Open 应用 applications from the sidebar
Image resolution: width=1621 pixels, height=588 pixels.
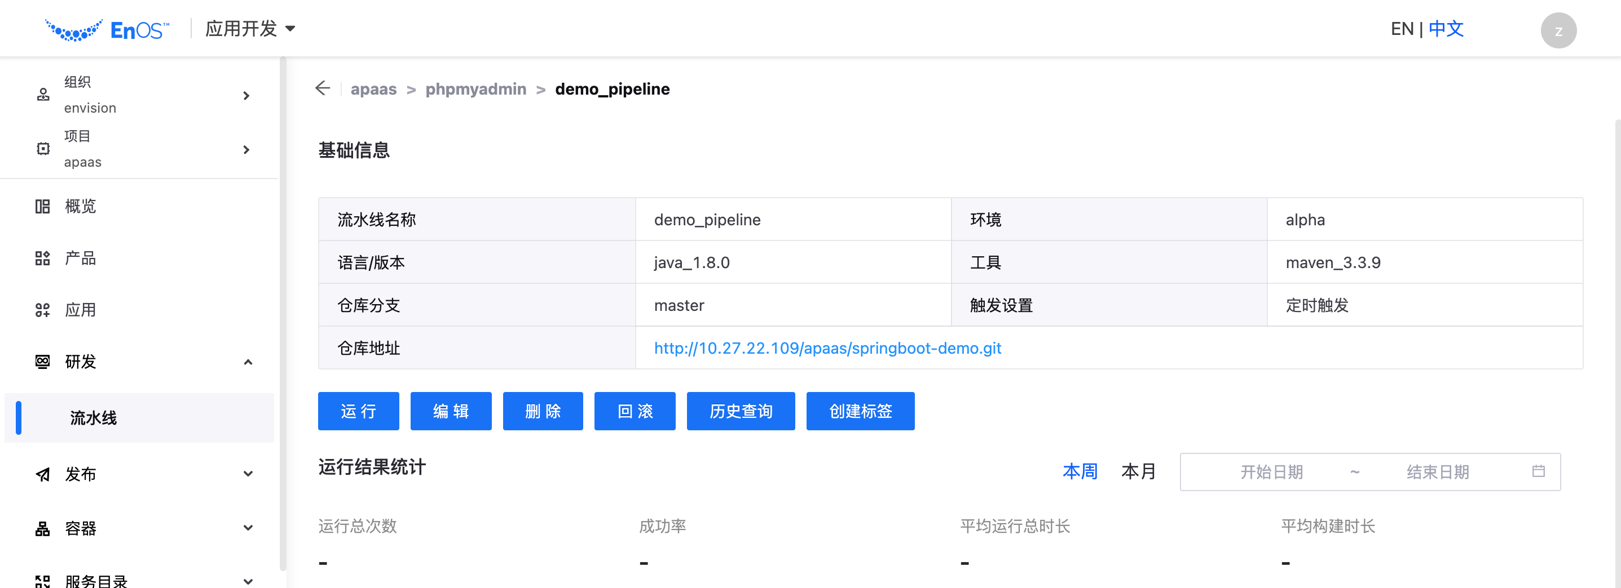(x=81, y=310)
